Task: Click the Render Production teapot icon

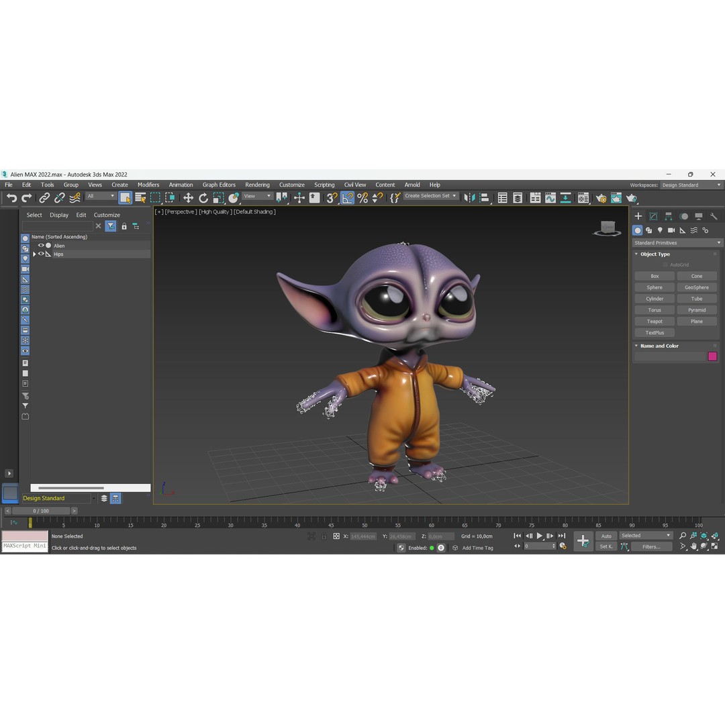Action: point(632,198)
